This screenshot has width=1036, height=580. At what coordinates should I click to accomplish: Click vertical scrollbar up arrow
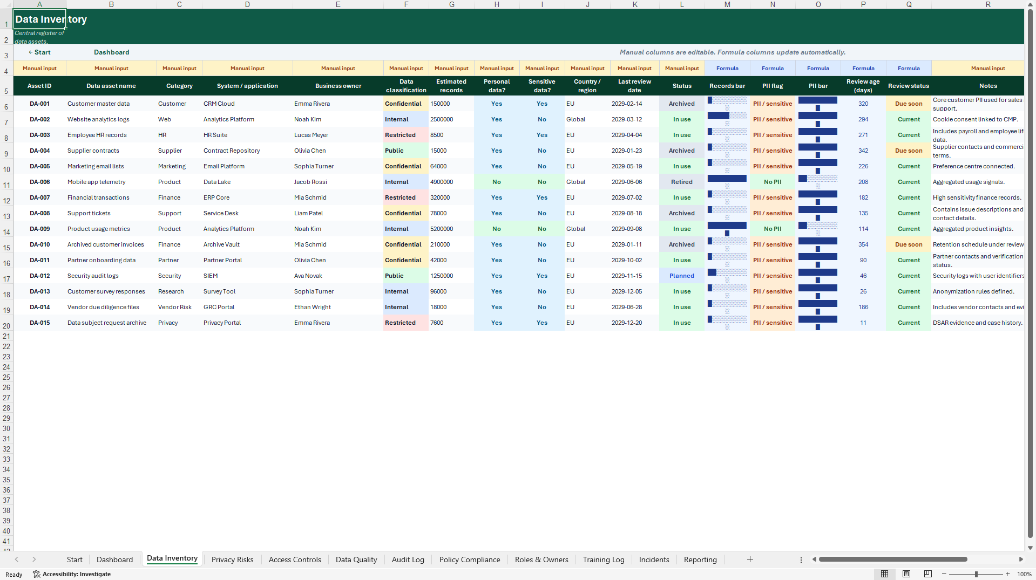(x=1030, y=4)
